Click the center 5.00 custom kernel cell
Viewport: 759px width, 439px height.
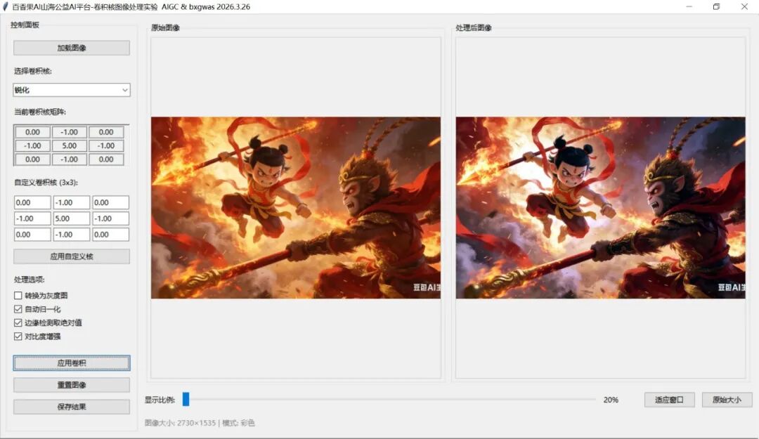coord(70,218)
